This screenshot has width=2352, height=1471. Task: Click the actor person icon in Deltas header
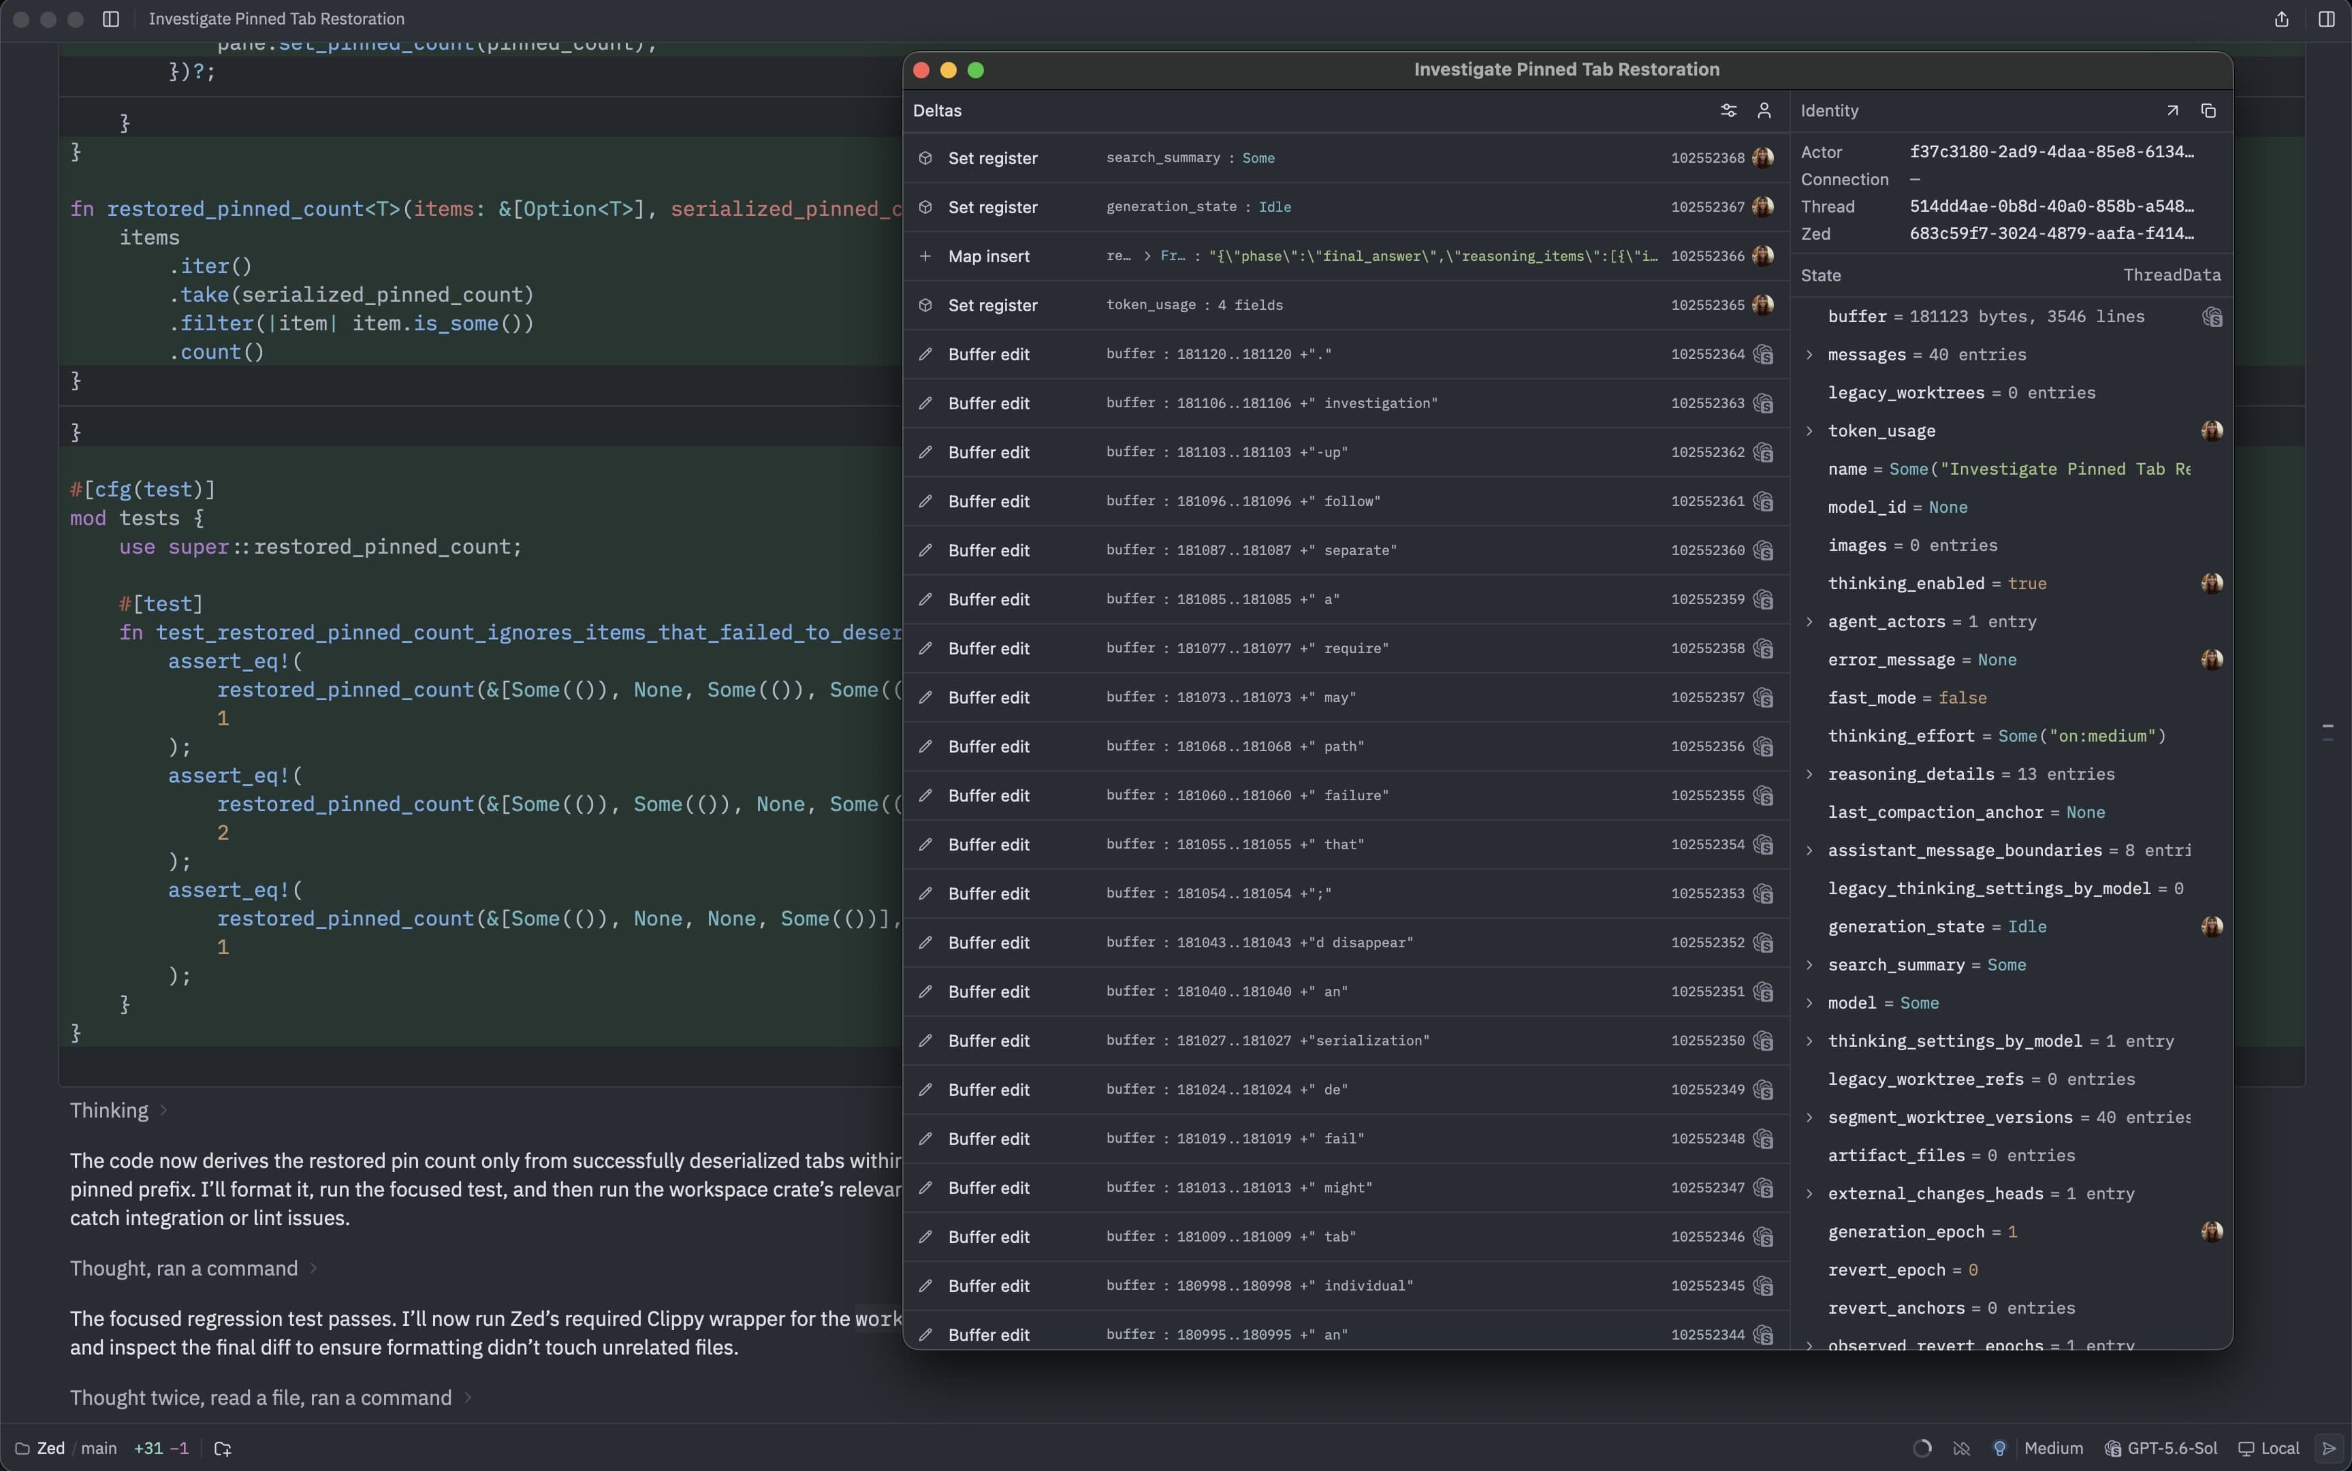click(1764, 111)
